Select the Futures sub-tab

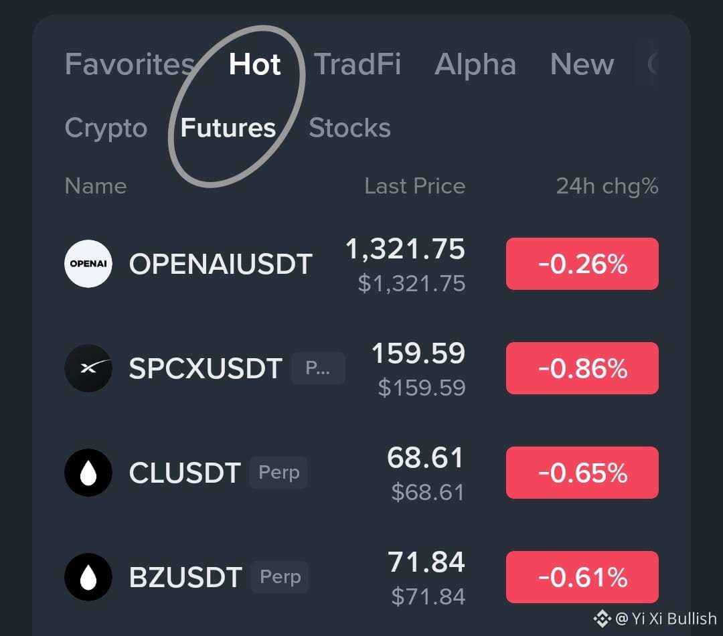[228, 128]
